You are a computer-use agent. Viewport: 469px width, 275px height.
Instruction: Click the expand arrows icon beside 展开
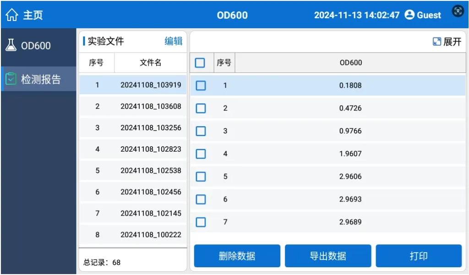coord(436,42)
